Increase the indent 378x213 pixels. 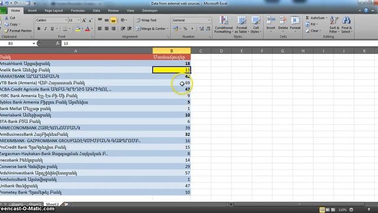[130, 29]
